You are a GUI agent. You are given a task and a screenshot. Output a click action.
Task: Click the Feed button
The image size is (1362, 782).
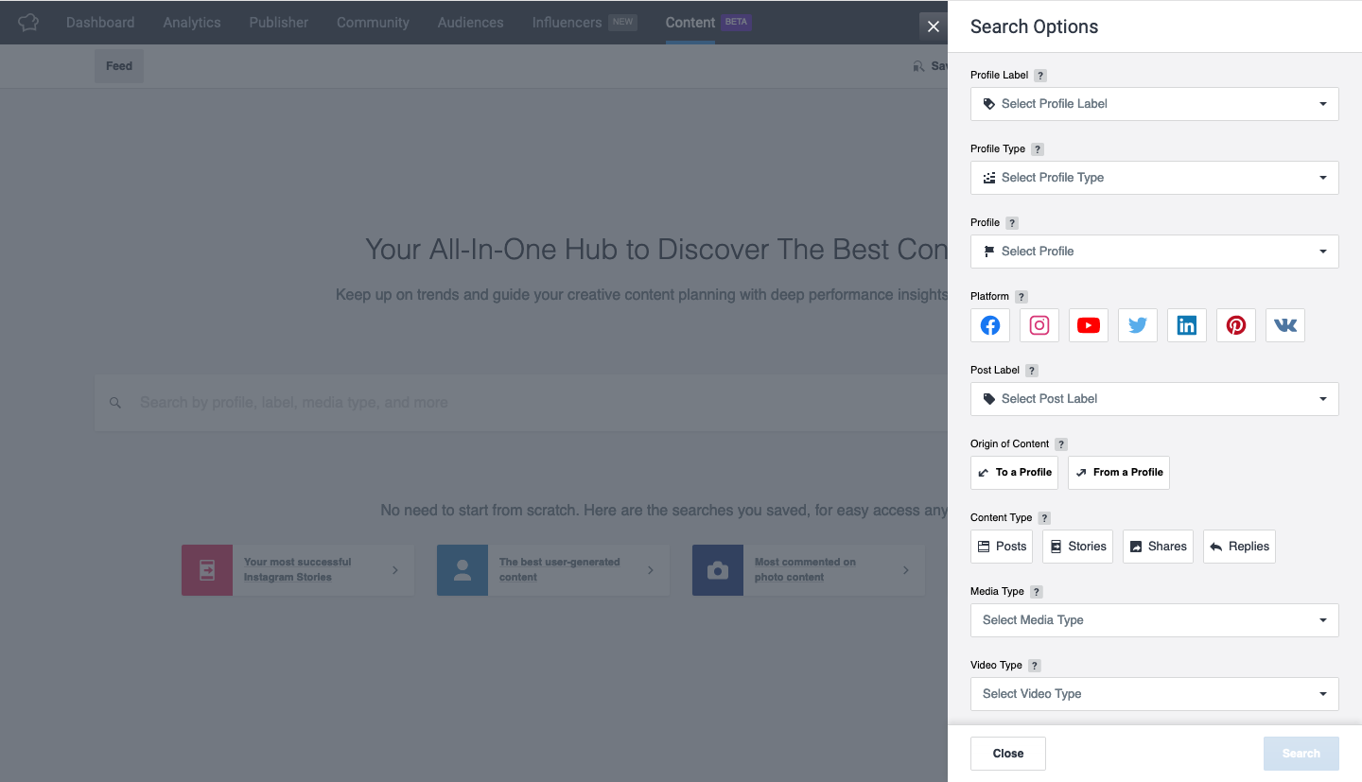tap(119, 66)
